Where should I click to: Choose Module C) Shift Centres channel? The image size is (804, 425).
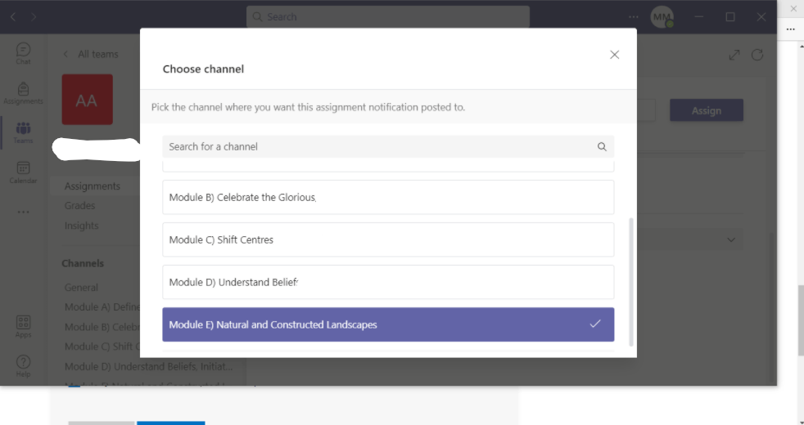pos(388,239)
